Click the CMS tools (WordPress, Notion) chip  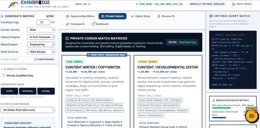pos(104,110)
